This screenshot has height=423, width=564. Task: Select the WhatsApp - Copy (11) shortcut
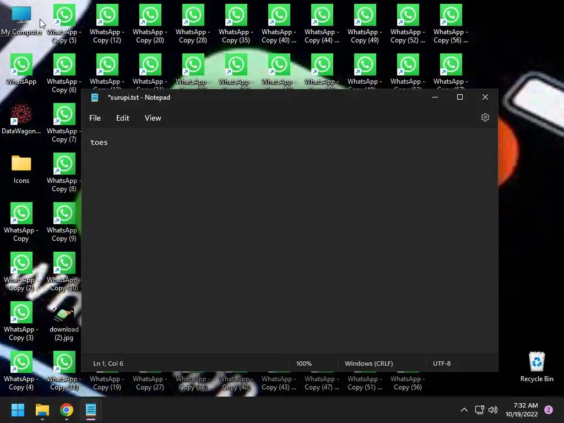point(64,372)
